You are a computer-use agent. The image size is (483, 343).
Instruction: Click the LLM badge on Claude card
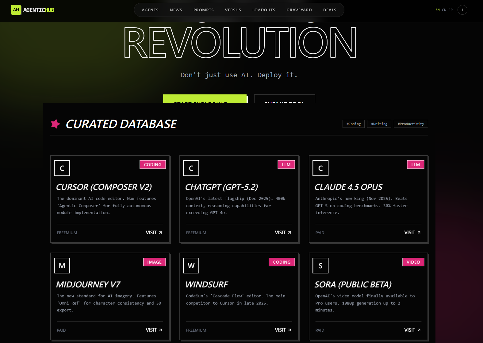pyautogui.click(x=416, y=165)
